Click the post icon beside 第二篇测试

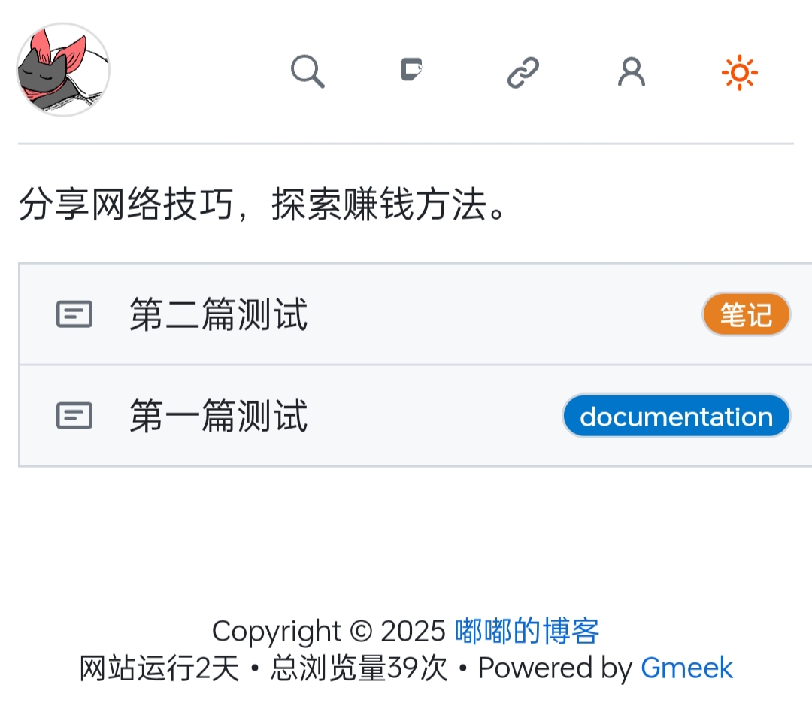74,314
